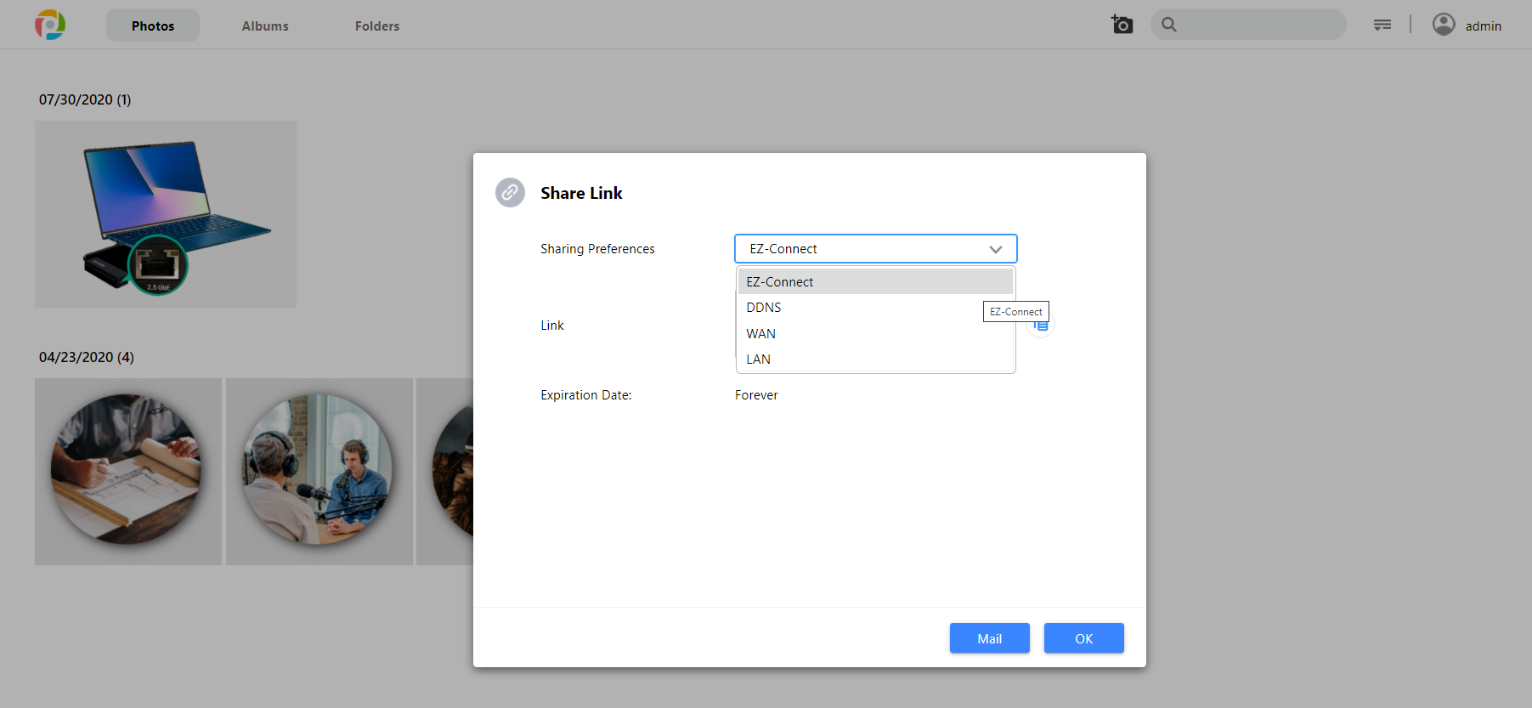Choose DDNS sharing option

pyautogui.click(x=875, y=308)
